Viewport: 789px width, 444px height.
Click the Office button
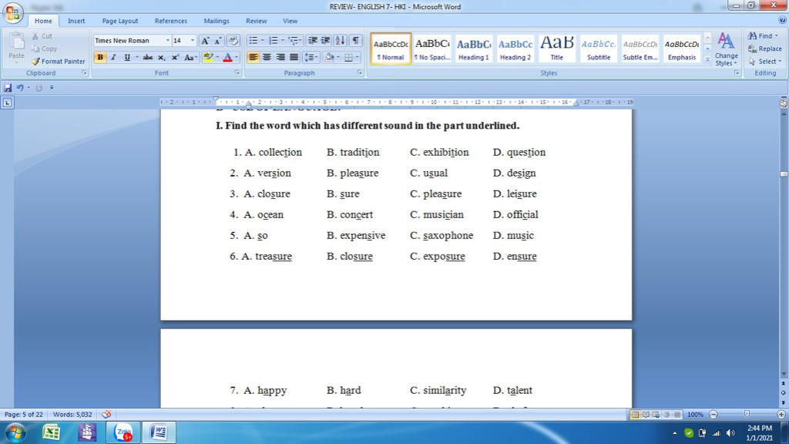click(x=12, y=12)
